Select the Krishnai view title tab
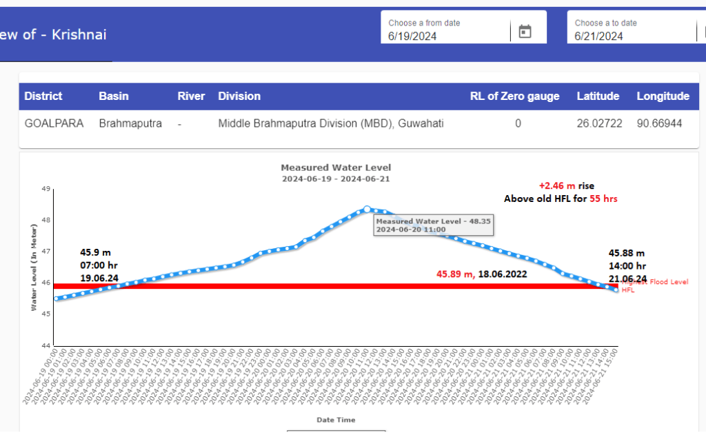This screenshot has width=706, height=446. (x=54, y=34)
